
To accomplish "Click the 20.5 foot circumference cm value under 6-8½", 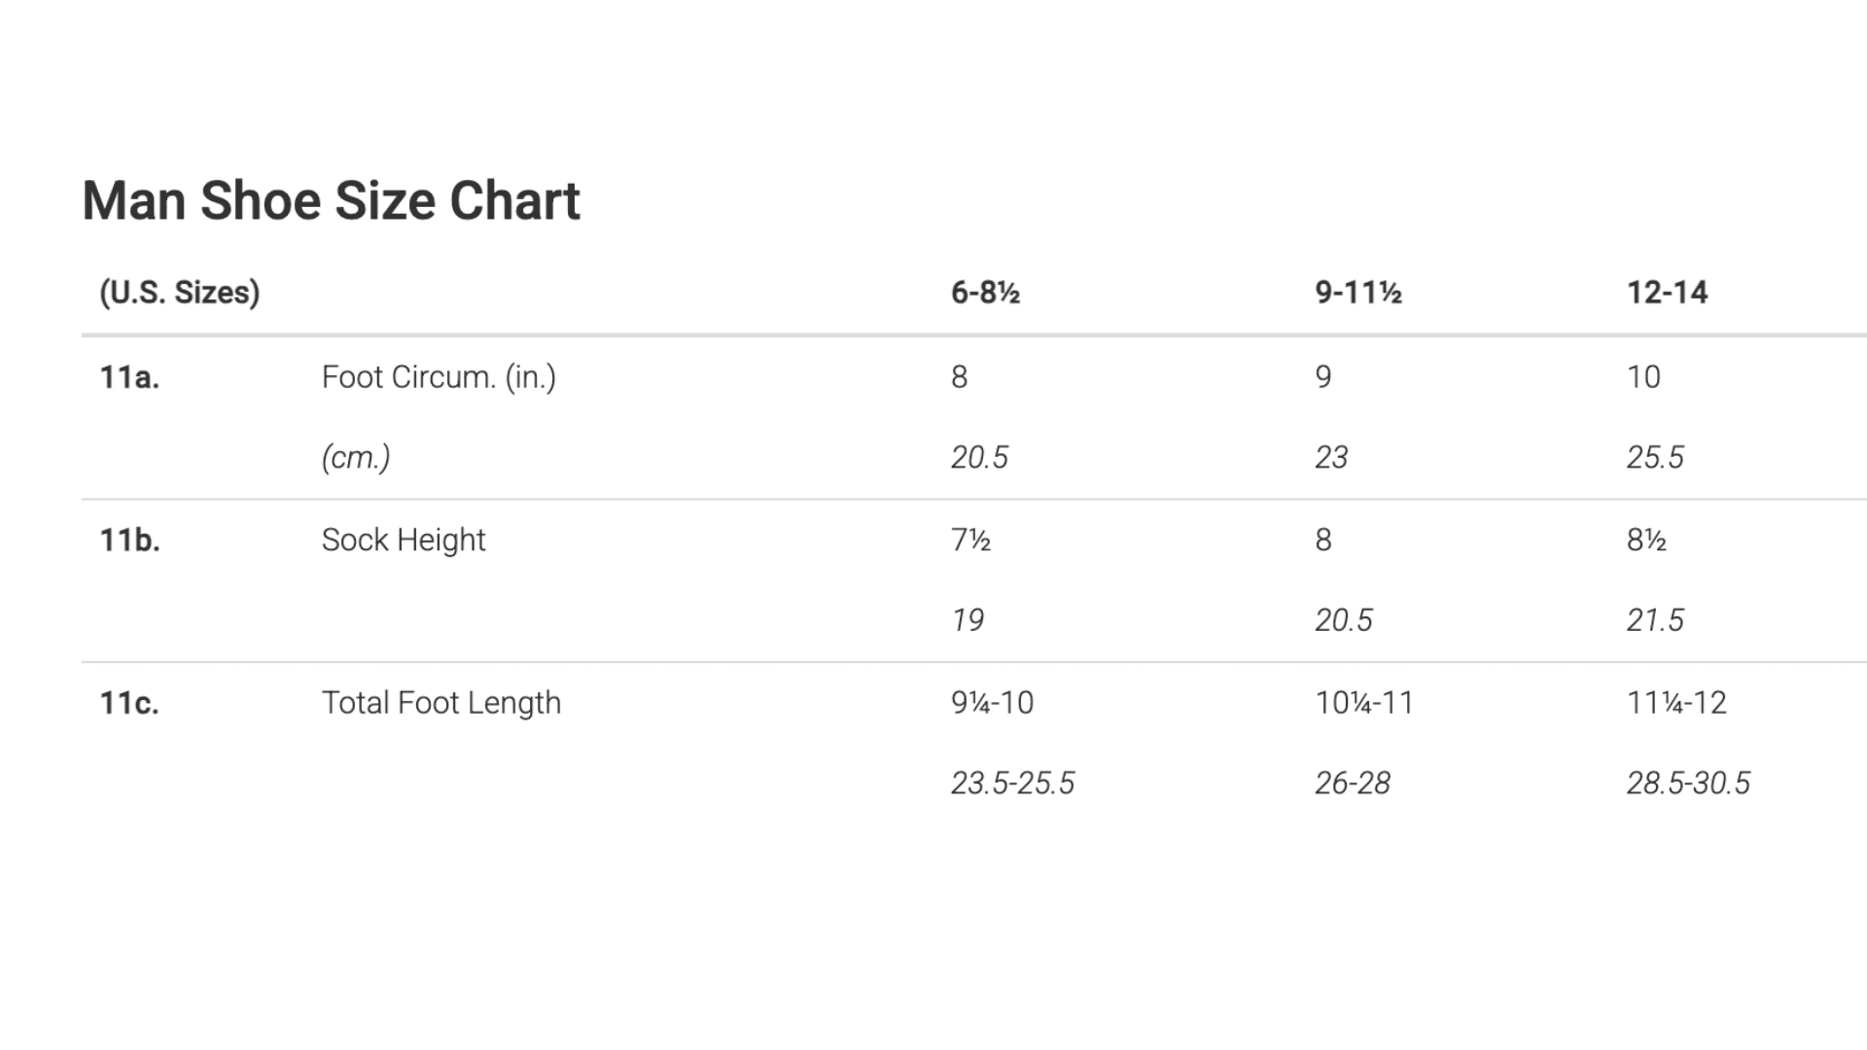I will coord(979,458).
